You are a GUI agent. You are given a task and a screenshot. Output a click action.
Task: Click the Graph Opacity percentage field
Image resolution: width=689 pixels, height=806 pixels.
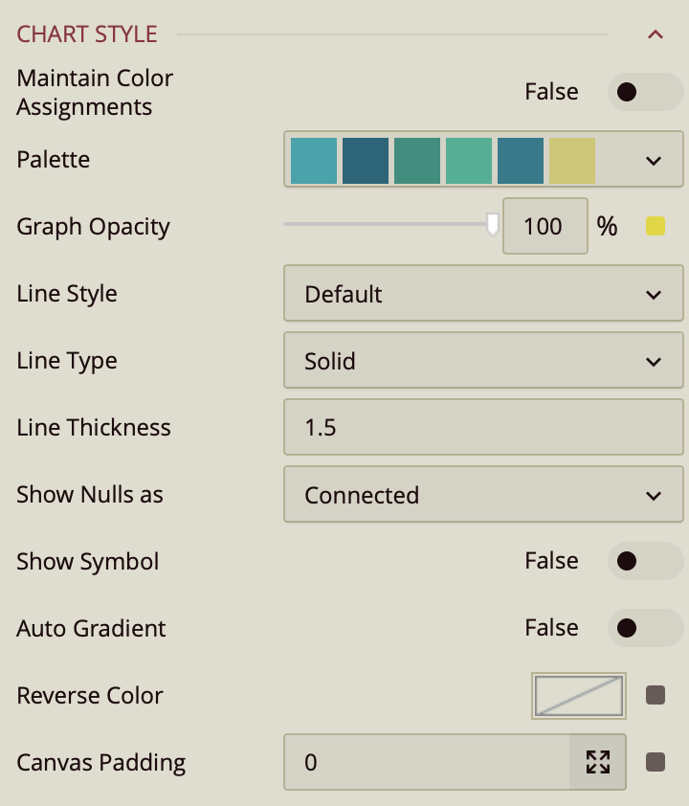pos(544,227)
